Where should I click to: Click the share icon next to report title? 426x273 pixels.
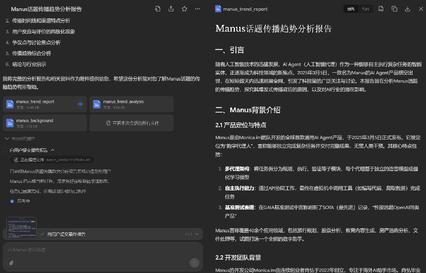click(x=171, y=9)
